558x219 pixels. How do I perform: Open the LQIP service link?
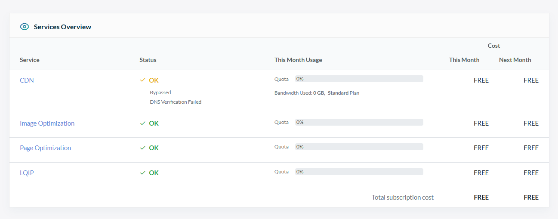[27, 173]
